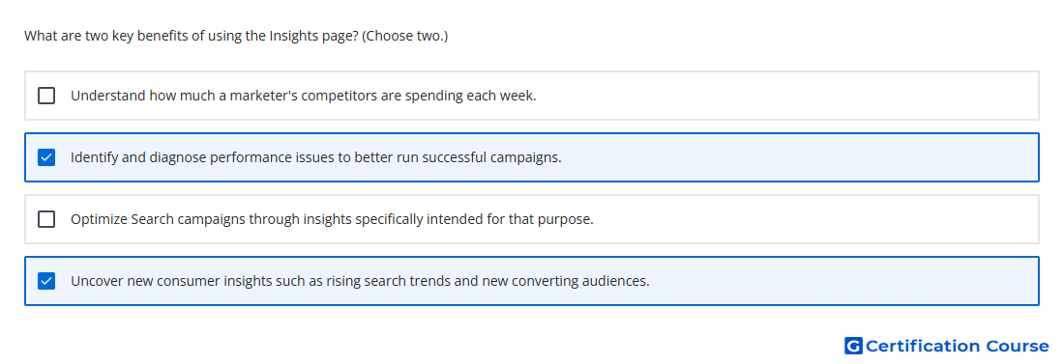Viewport: 1064px width, 364px height.
Task: Tick the competitors spending each week checkbox
Action: click(46, 96)
